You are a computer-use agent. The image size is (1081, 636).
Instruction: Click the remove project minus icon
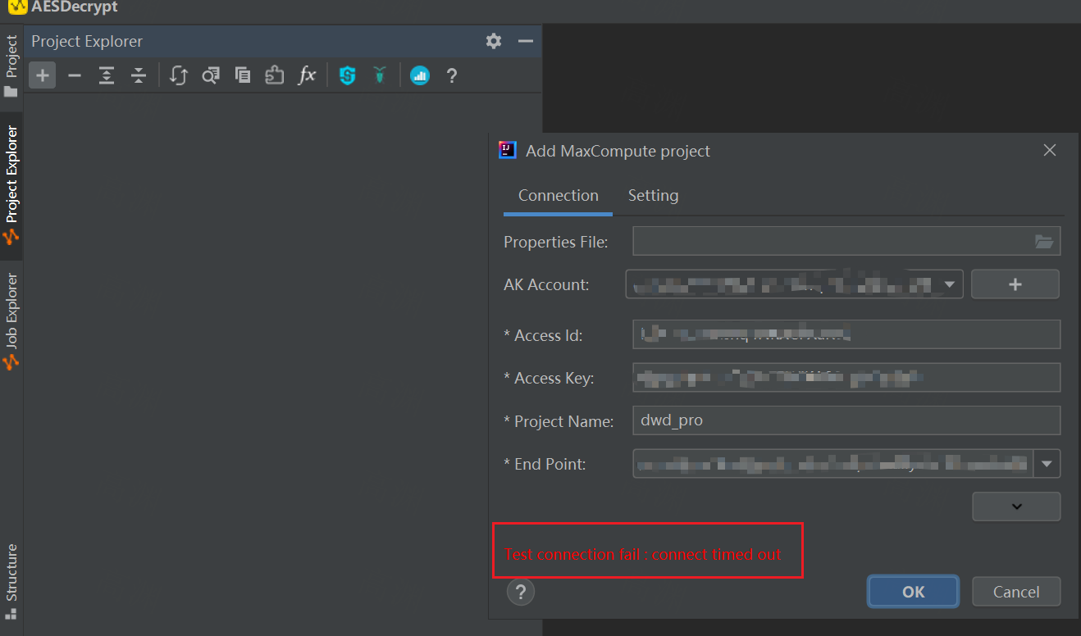(x=75, y=75)
